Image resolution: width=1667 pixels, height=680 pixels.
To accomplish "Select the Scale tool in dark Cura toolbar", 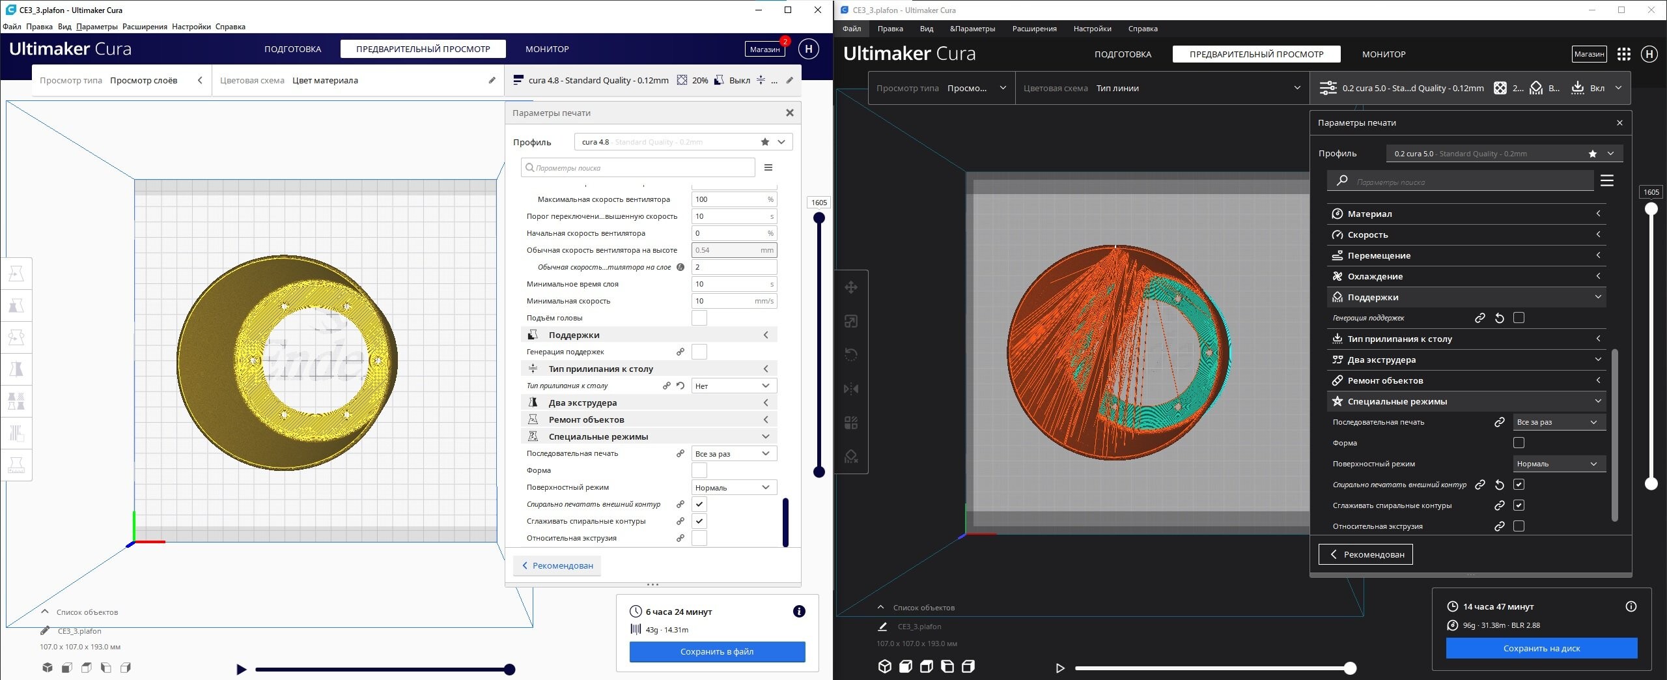I will tap(851, 321).
